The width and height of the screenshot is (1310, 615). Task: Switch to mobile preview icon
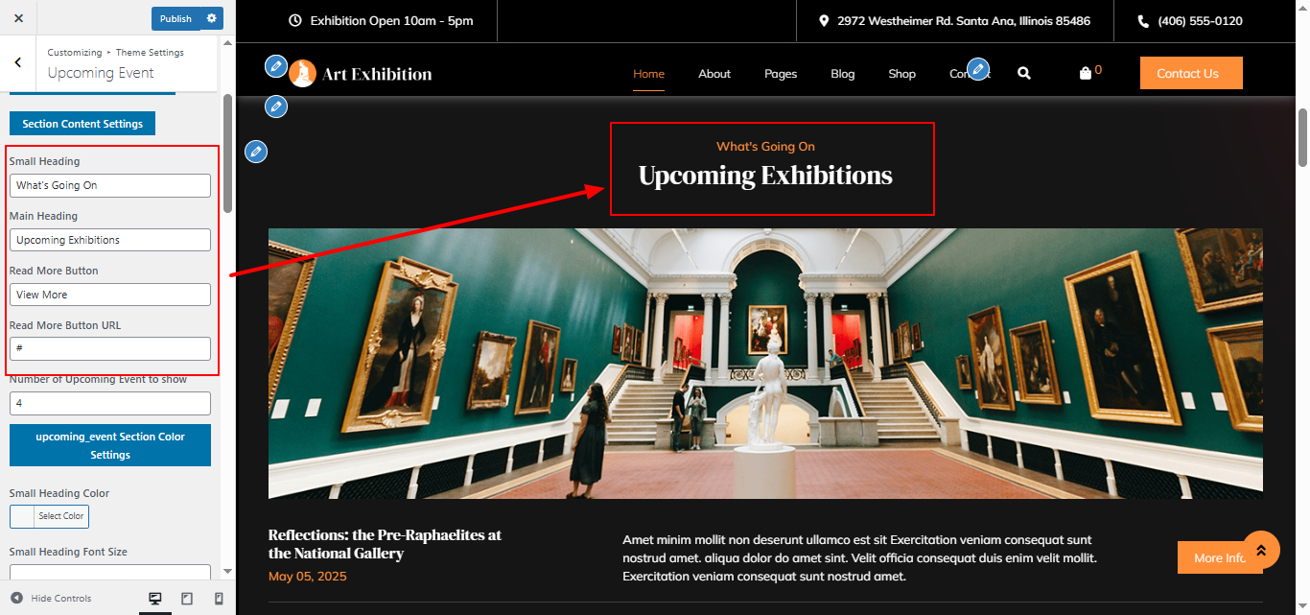(x=219, y=599)
